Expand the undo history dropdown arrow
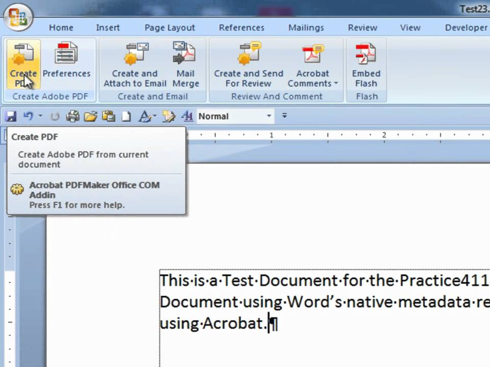Viewport: 490px width, 367px height. coord(41,116)
